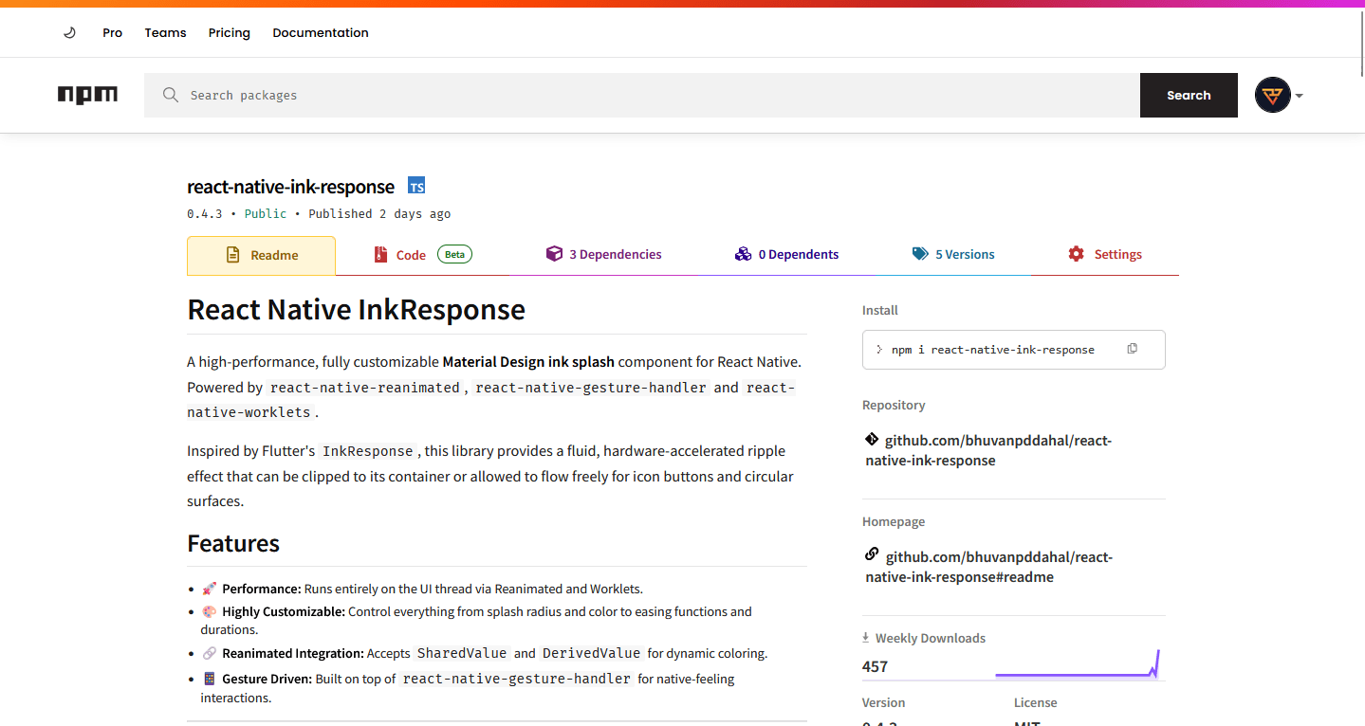Click the Public visibility label
This screenshot has height=726, width=1365.
(266, 213)
